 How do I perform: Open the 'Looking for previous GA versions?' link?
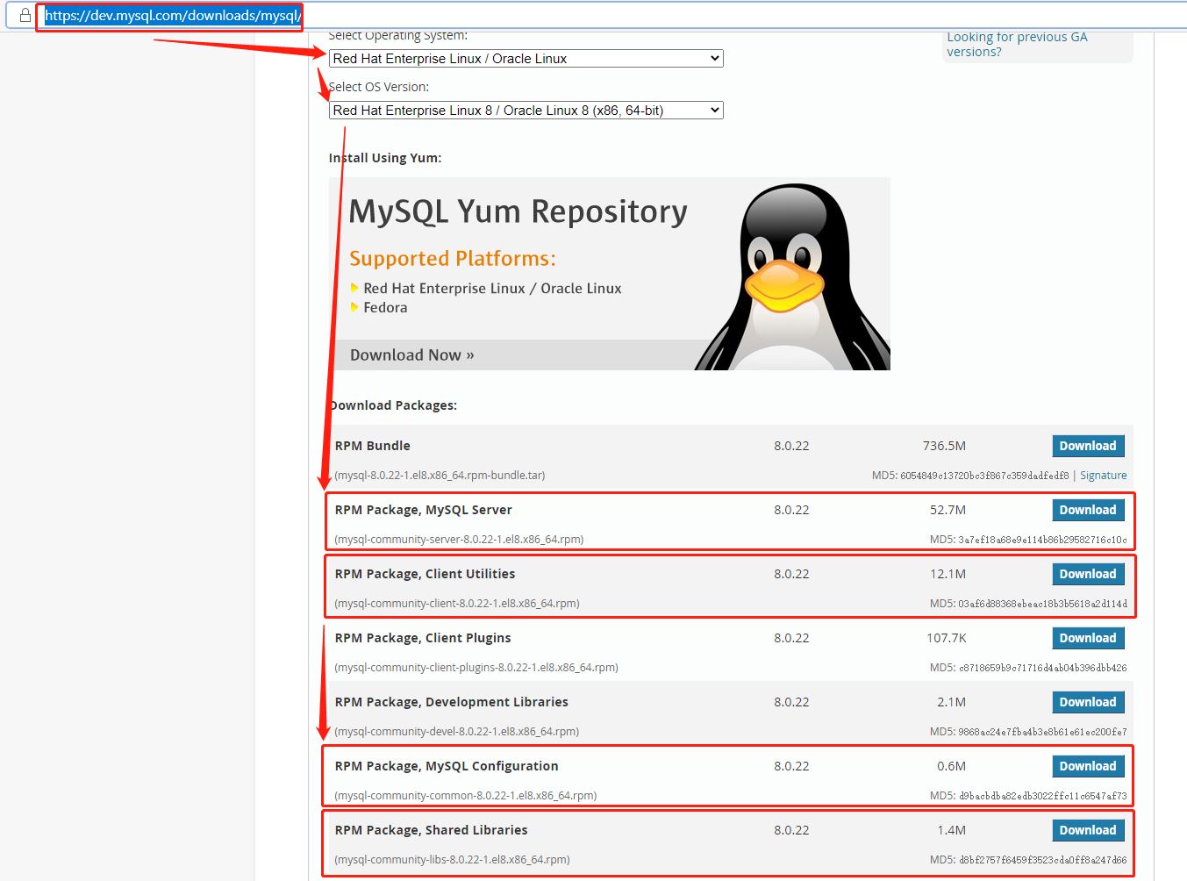[x=1016, y=44]
